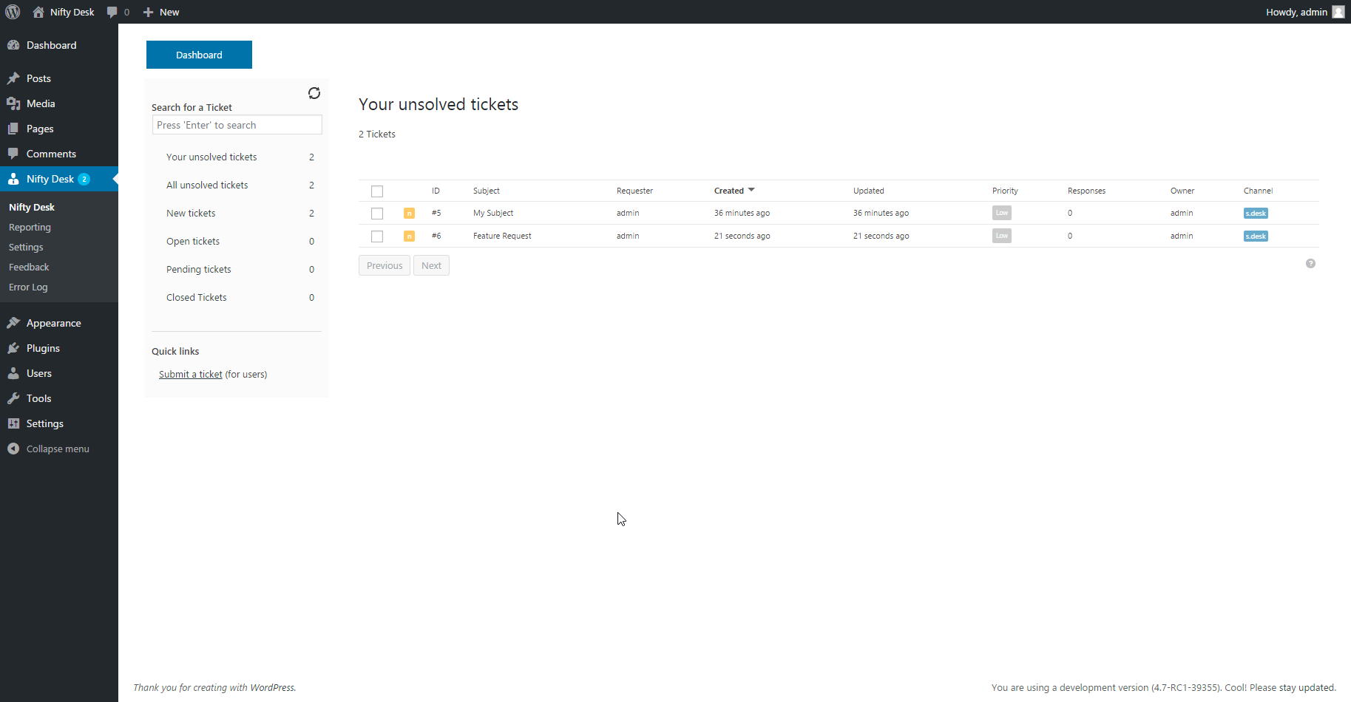Click the Collapse menu arrow icon
Screen dimensions: 1351x702
[13, 449]
